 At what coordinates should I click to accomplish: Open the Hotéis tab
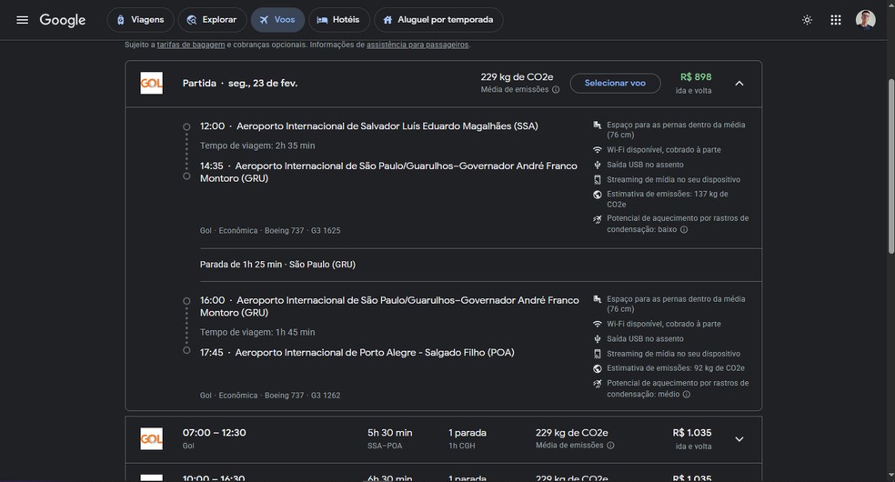[x=337, y=20]
